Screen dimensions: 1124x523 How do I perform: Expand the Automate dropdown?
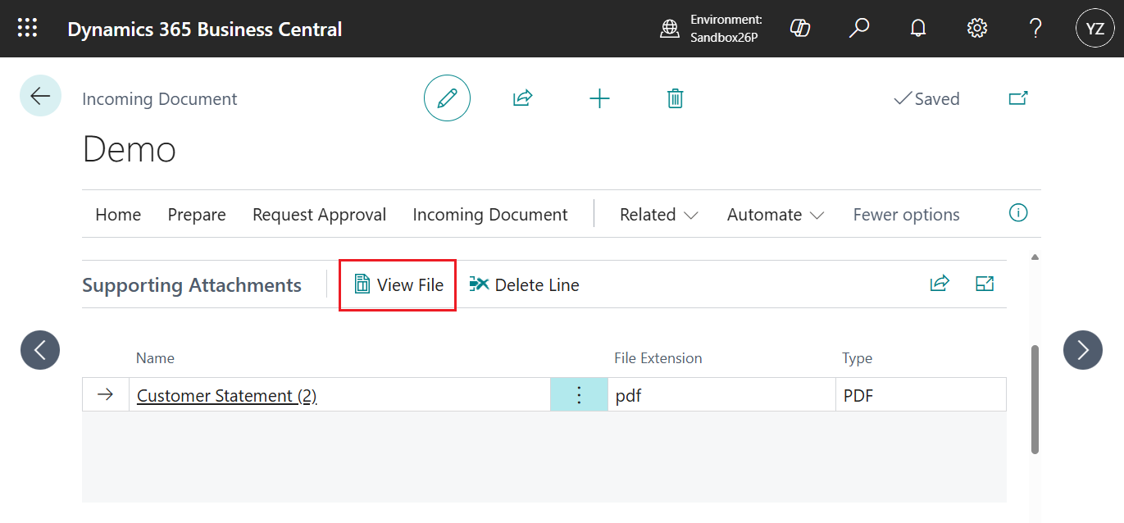[x=774, y=214]
